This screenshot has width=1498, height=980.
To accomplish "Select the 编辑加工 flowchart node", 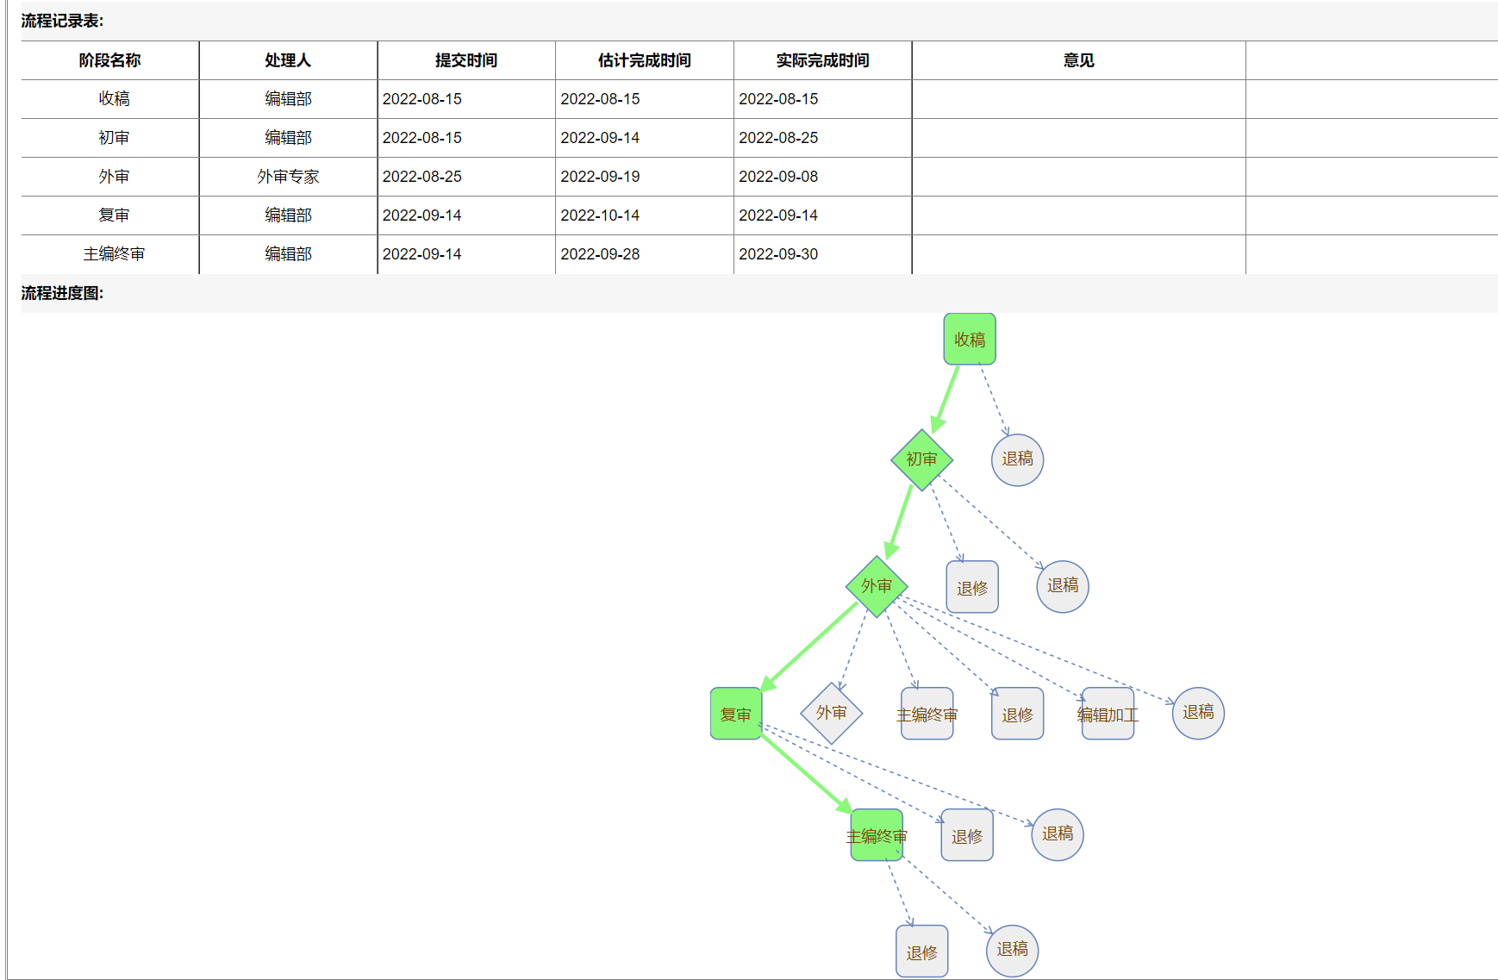I will point(1108,714).
